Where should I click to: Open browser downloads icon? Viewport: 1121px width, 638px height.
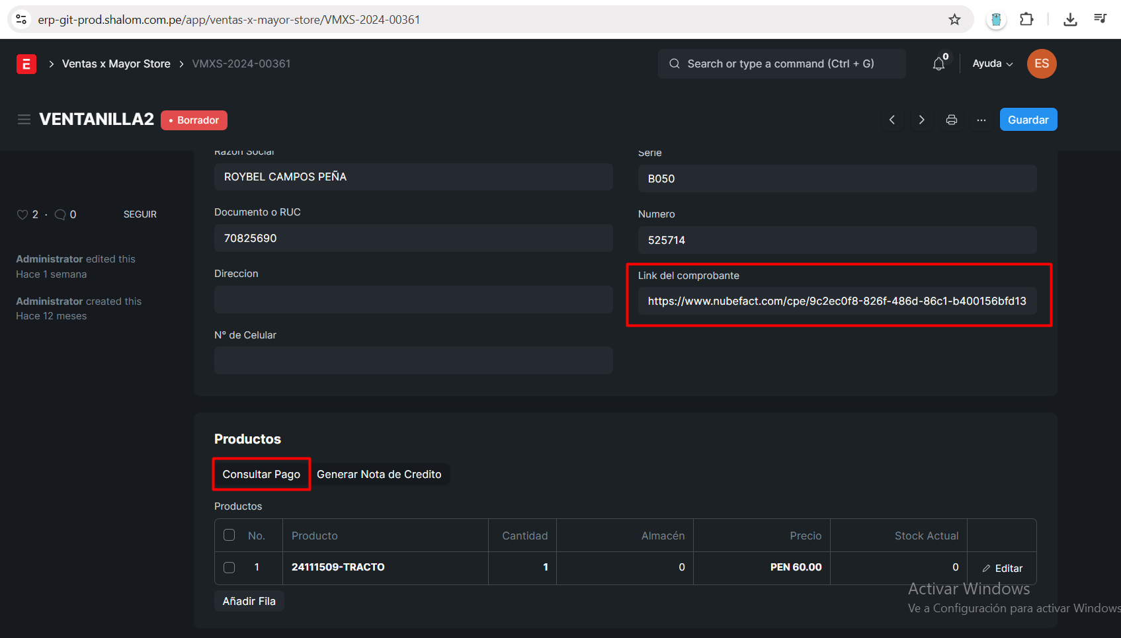[1070, 20]
